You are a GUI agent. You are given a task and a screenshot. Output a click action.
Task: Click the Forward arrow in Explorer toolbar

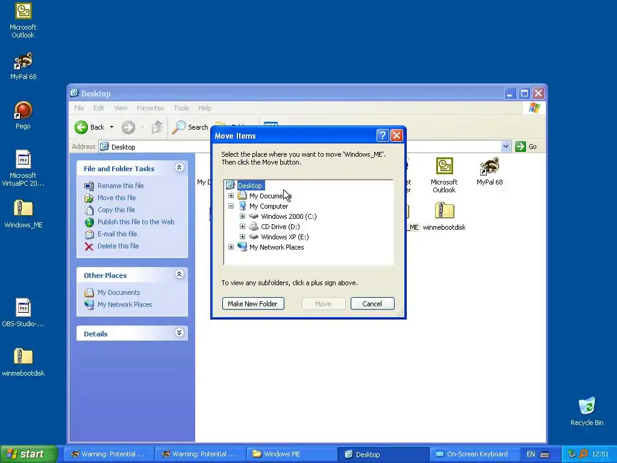pyautogui.click(x=128, y=127)
